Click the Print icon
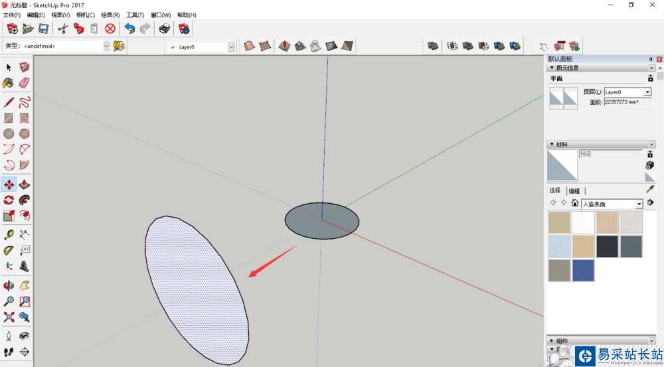 point(164,29)
